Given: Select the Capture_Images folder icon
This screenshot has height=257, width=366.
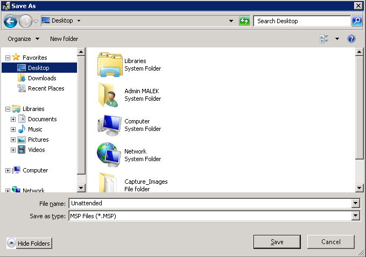Looking at the screenshot, I should click(x=108, y=183).
